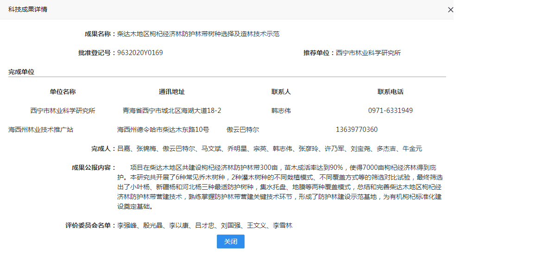Click registration number 9632020Y0169

point(140,53)
